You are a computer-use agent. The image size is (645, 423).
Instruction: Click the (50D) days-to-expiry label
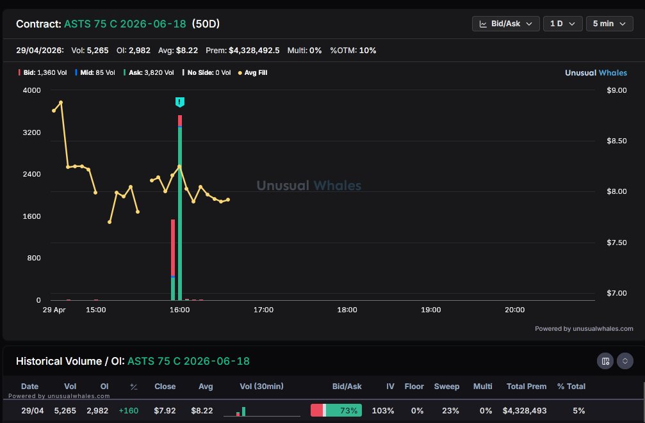(x=206, y=24)
